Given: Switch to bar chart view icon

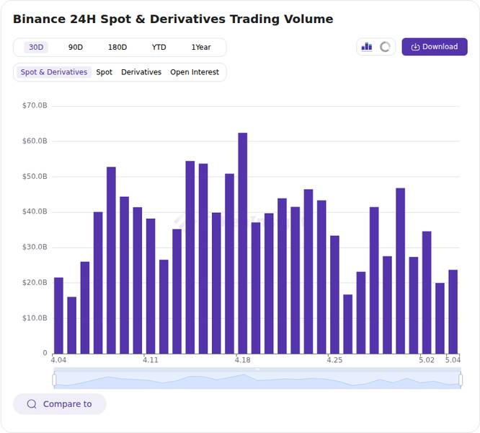Looking at the screenshot, I should click(366, 47).
